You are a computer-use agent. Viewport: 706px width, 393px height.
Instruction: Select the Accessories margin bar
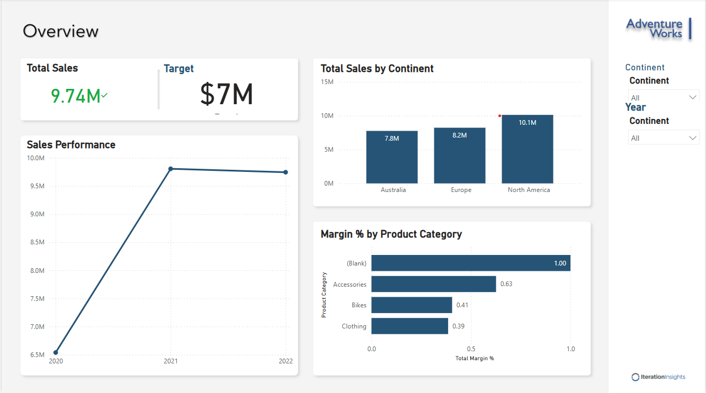[433, 284]
